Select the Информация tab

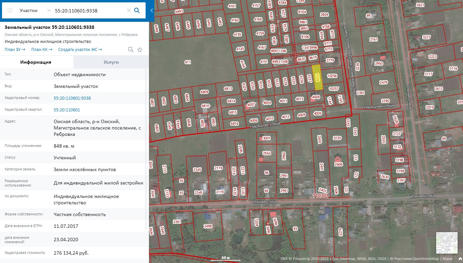pos(36,62)
